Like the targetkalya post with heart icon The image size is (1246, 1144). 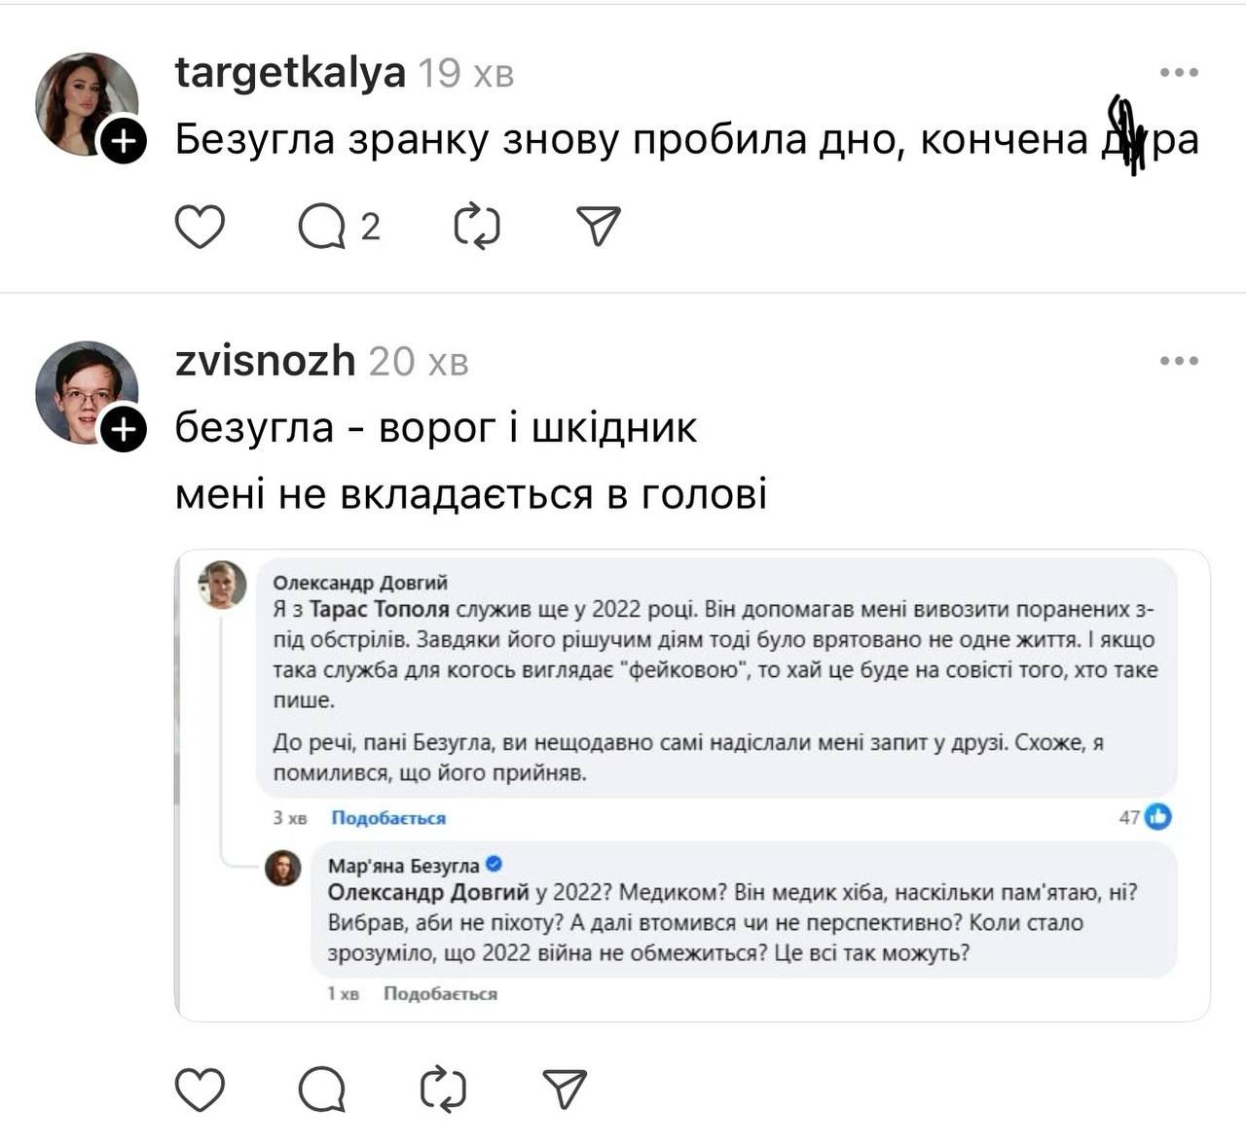(x=200, y=227)
